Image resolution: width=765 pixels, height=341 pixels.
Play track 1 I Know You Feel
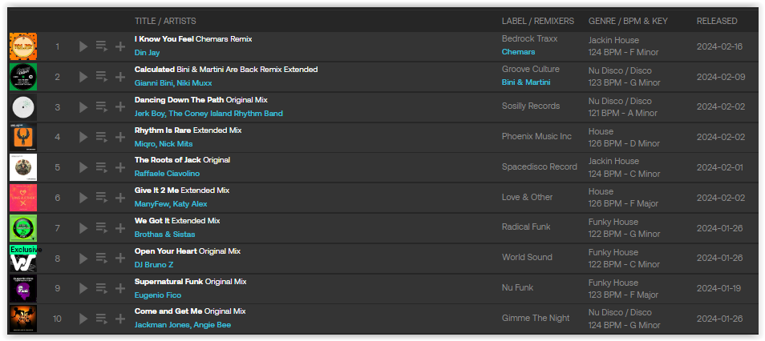tap(83, 46)
